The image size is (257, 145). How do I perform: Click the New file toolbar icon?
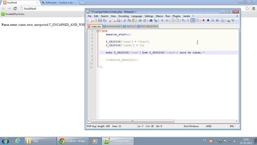pos(91,21)
